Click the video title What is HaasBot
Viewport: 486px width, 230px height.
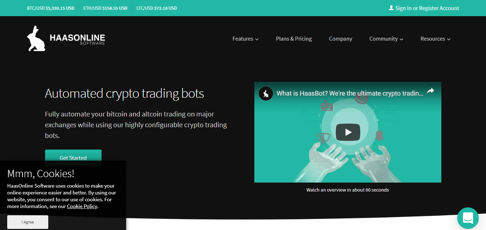[350, 93]
